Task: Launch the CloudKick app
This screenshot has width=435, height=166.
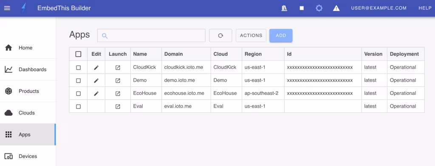Action: (x=118, y=67)
